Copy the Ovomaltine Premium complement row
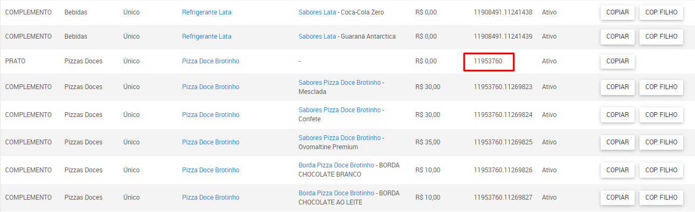The image size is (695, 212). [x=617, y=142]
